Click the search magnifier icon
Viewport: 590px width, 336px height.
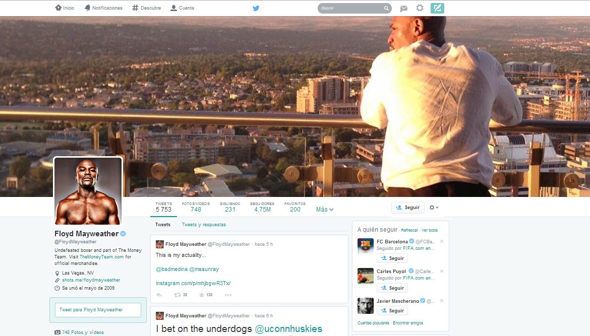click(386, 8)
